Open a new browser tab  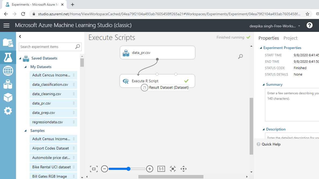(73, 5)
